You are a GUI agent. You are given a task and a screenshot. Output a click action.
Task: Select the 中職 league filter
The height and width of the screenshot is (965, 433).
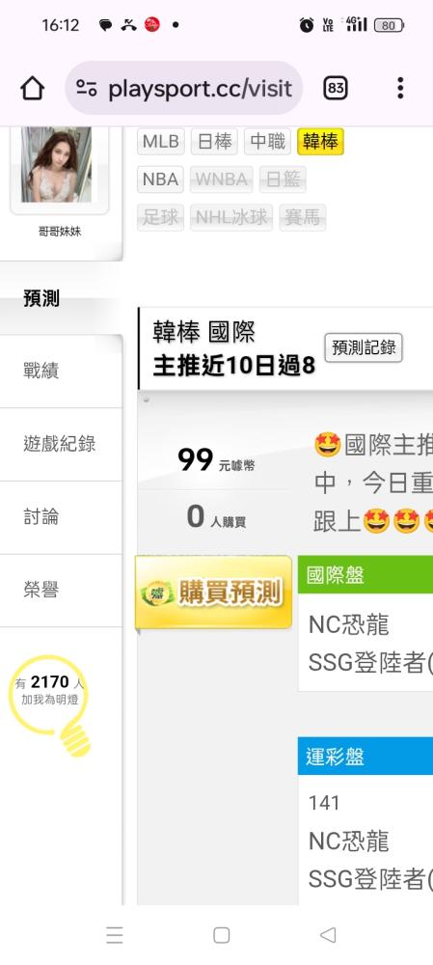click(267, 142)
